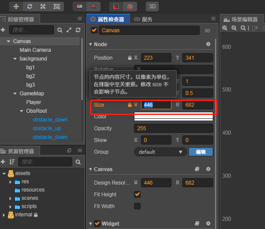Switch to the 服务 tab

(x=143, y=20)
